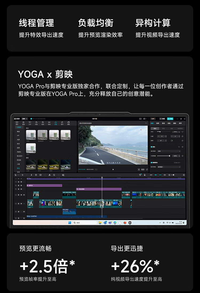Click the 审阅 review button
This screenshot has width=200, height=293.
click(162, 119)
